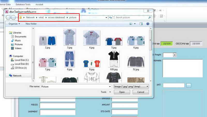Viewport: 207px width, 117px height.
Task: Show the preview pane
Action: coord(141,24)
